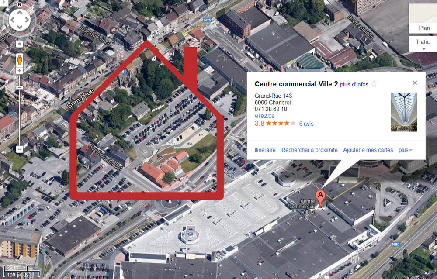Toggle the Trafic layer

[423, 42]
